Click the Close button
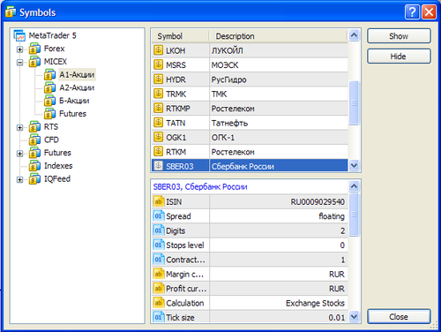441x332 pixels. pyautogui.click(x=399, y=317)
